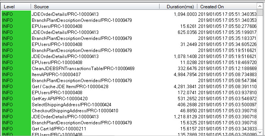The height and width of the screenshot is (136, 265).
Task: Sort by the Created On column header
Action: (227, 6)
